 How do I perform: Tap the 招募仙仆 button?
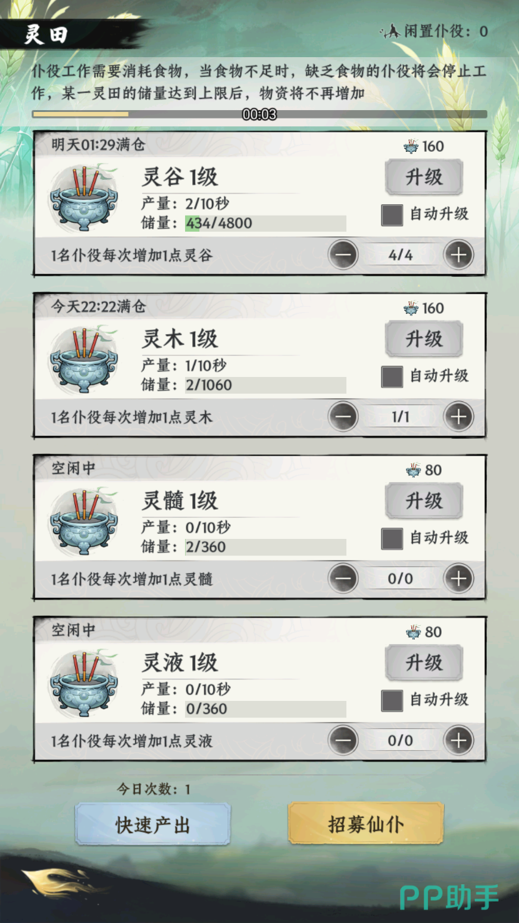click(366, 824)
